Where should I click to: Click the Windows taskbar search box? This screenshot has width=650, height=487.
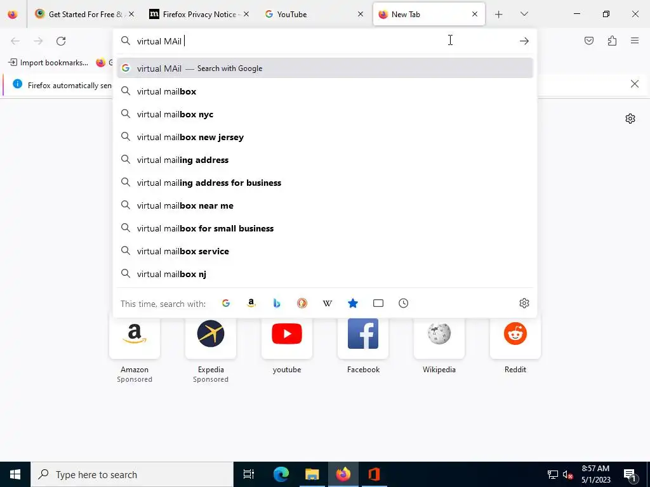[132, 474]
